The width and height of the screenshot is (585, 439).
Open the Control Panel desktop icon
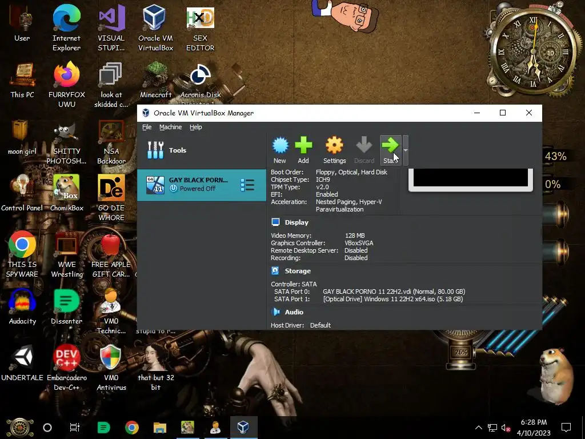[x=22, y=193]
